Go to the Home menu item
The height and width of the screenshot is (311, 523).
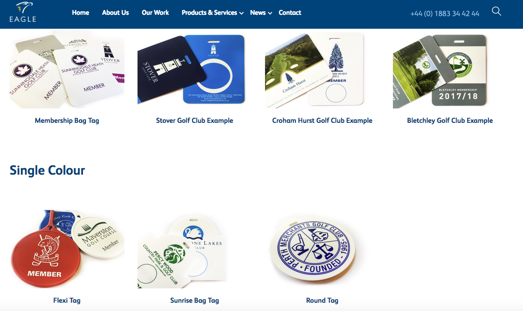click(80, 13)
